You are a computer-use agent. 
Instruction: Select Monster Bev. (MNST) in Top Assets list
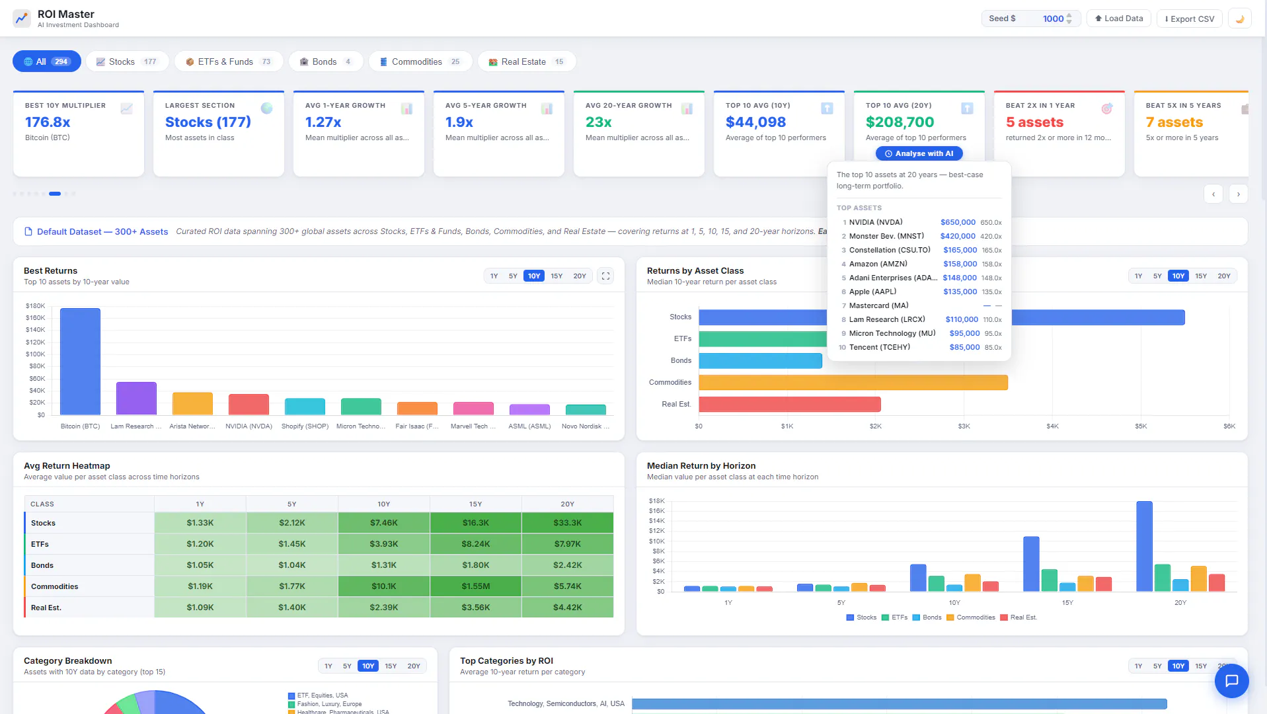919,236
